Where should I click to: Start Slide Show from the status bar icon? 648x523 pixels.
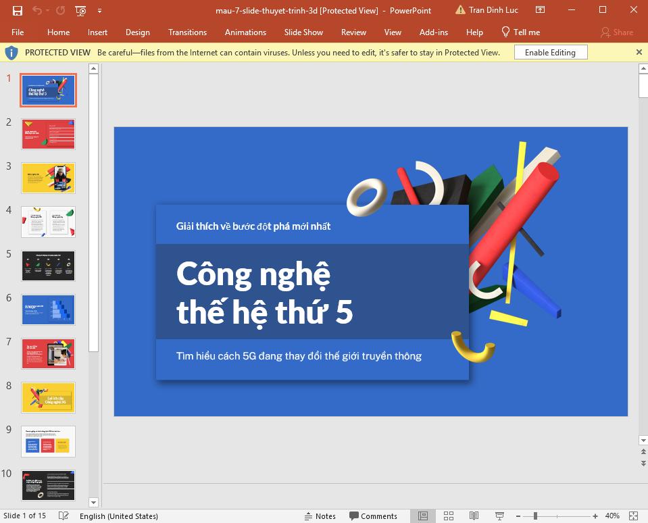[x=497, y=516]
